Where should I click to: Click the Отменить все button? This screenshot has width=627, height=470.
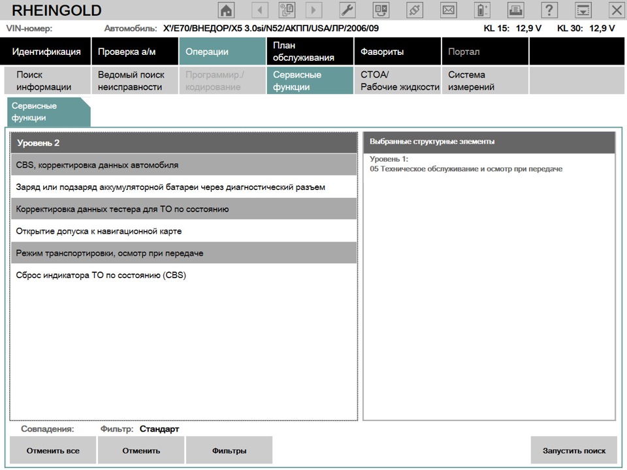click(53, 450)
